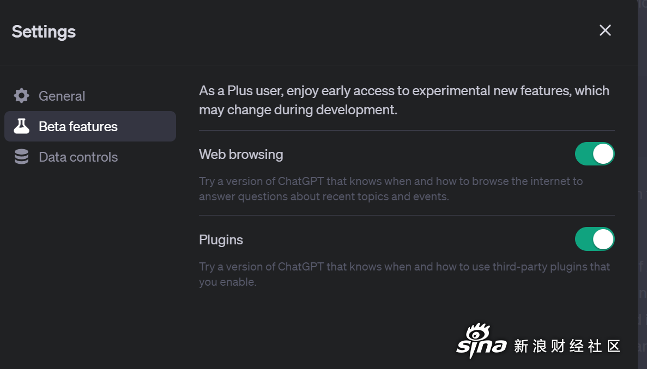This screenshot has height=369, width=647.
Task: Disable the Web browsing toggle
Action: coord(595,153)
